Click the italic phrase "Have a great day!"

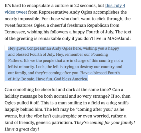[22, 129]
